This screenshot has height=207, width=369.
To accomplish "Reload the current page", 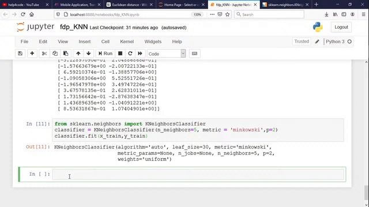I will [23, 14].
